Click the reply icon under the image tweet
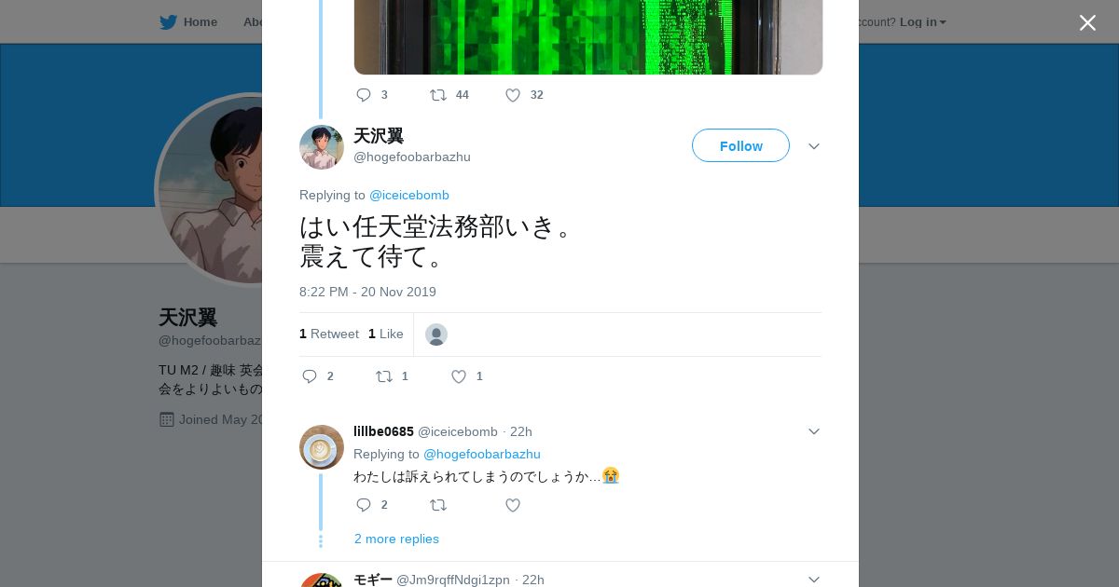 coord(364,95)
